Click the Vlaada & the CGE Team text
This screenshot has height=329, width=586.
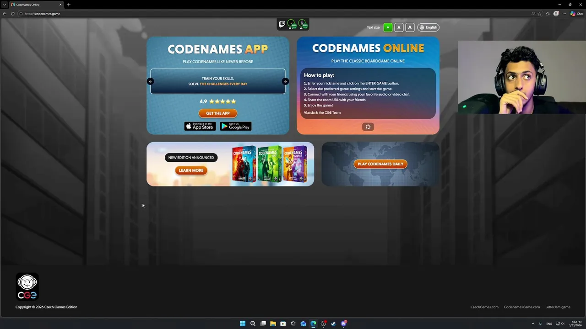click(x=322, y=112)
